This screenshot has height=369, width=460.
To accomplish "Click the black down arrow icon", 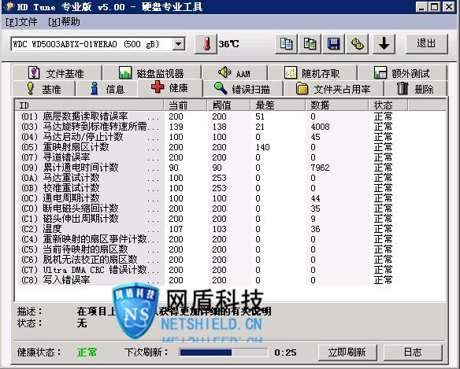I will point(384,44).
